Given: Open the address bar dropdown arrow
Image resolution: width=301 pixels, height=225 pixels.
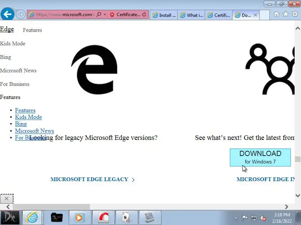Looking at the screenshot, I should pyautogui.click(x=105, y=15).
